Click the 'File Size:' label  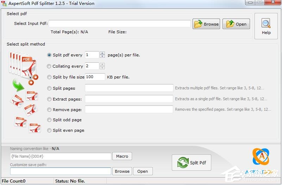coord(118,32)
